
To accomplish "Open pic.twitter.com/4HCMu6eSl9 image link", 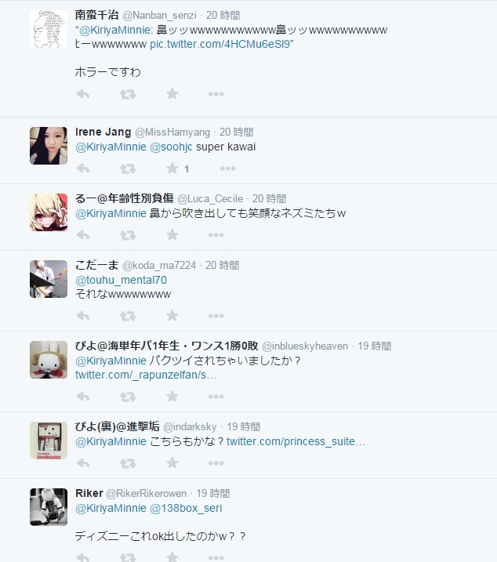I will [x=219, y=44].
